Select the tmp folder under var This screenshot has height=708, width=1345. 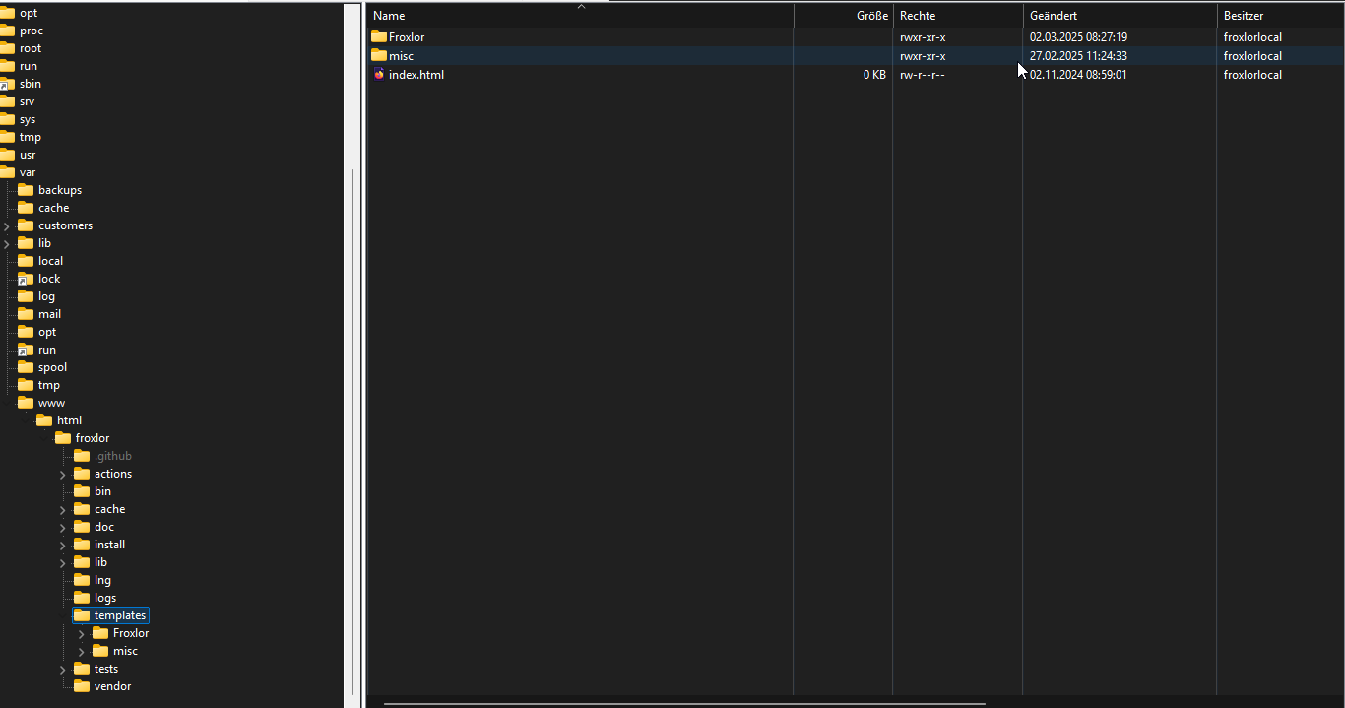49,385
